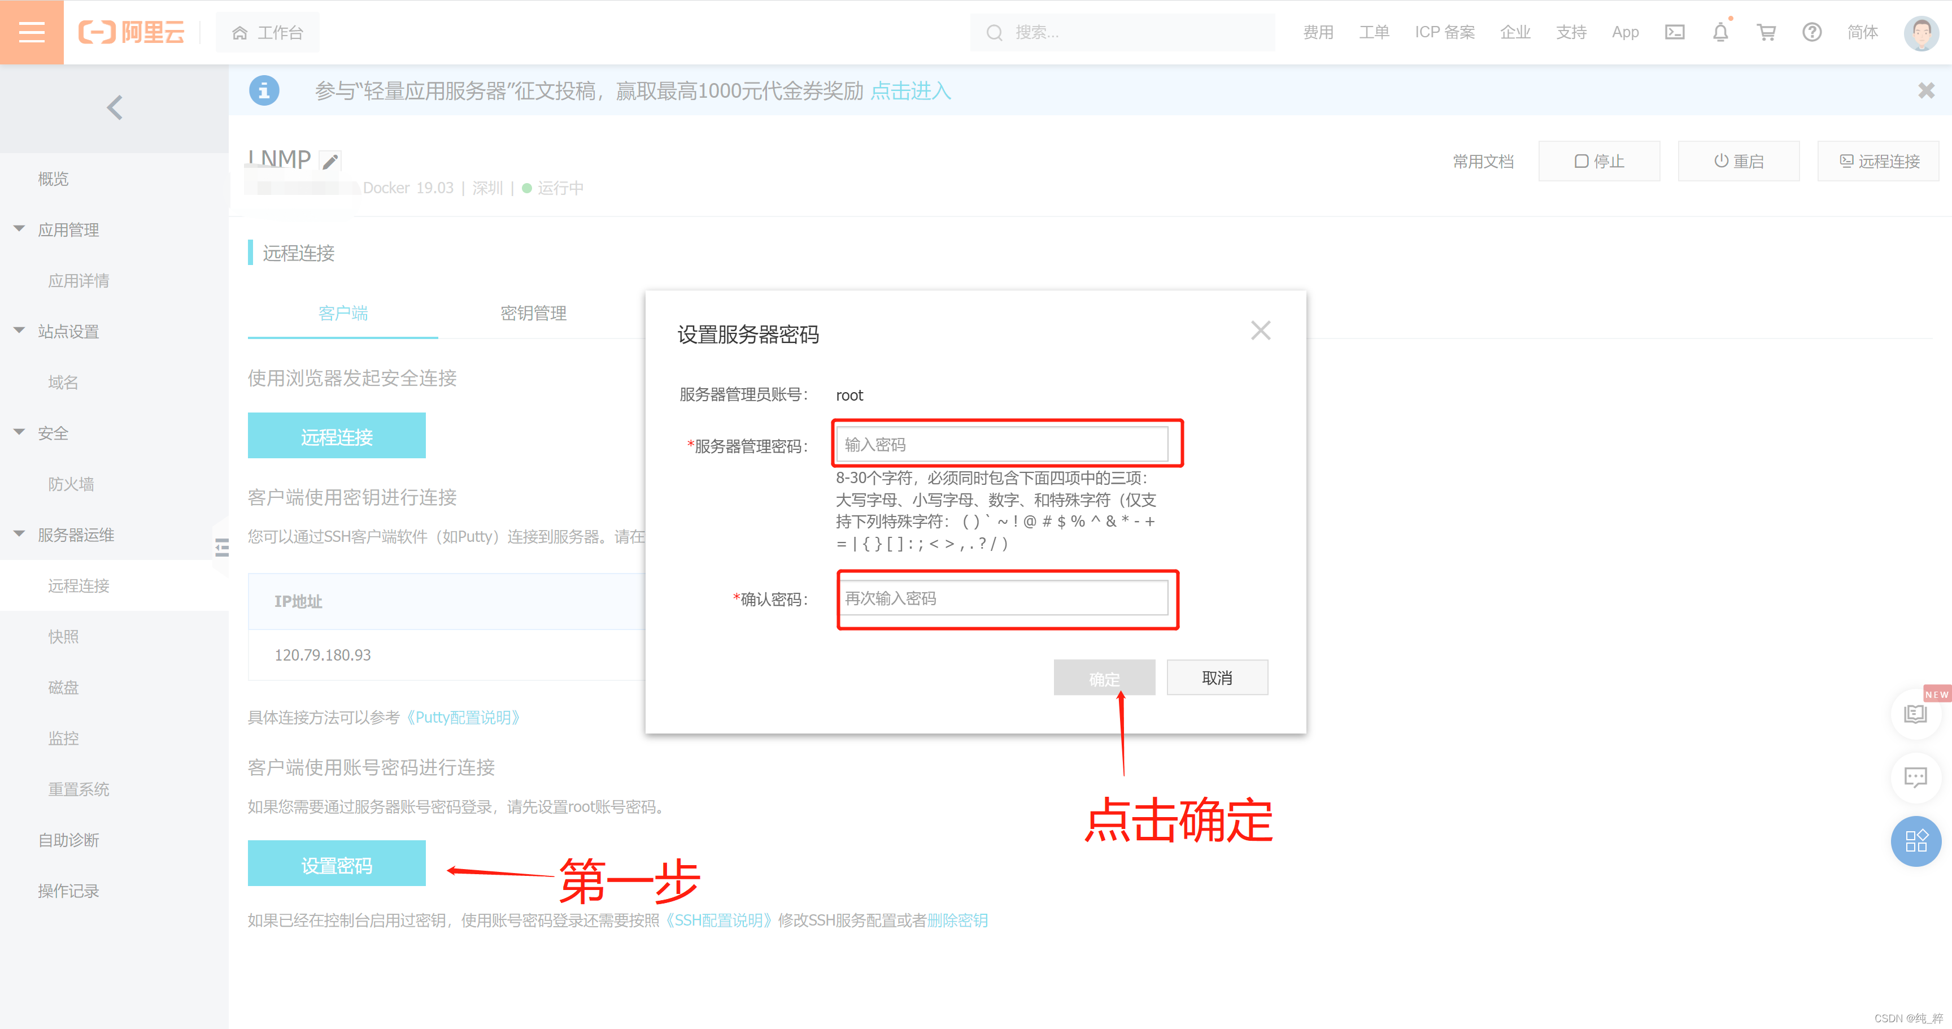Open 常用文档 link

(x=1483, y=160)
